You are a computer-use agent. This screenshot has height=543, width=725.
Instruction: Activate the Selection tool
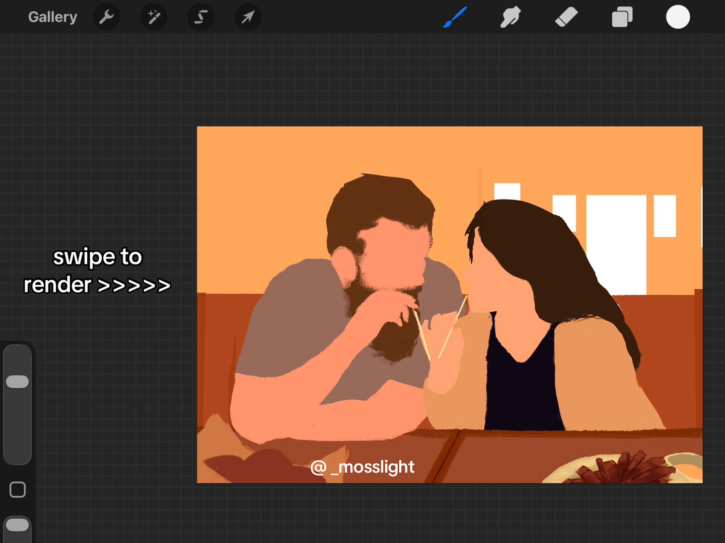[201, 17]
